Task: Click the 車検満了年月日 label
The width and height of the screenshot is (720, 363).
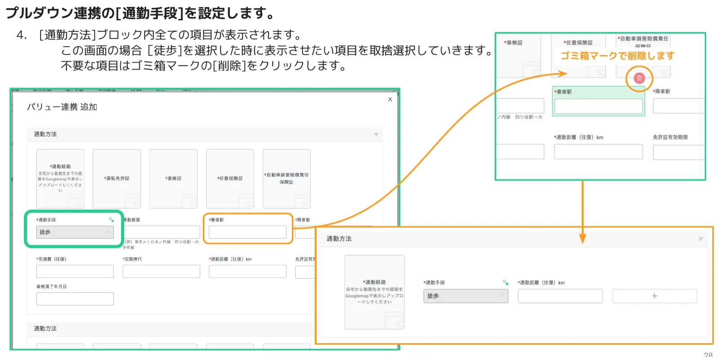Action: click(52, 287)
